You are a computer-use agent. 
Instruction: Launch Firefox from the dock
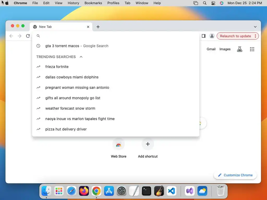pos(84,191)
